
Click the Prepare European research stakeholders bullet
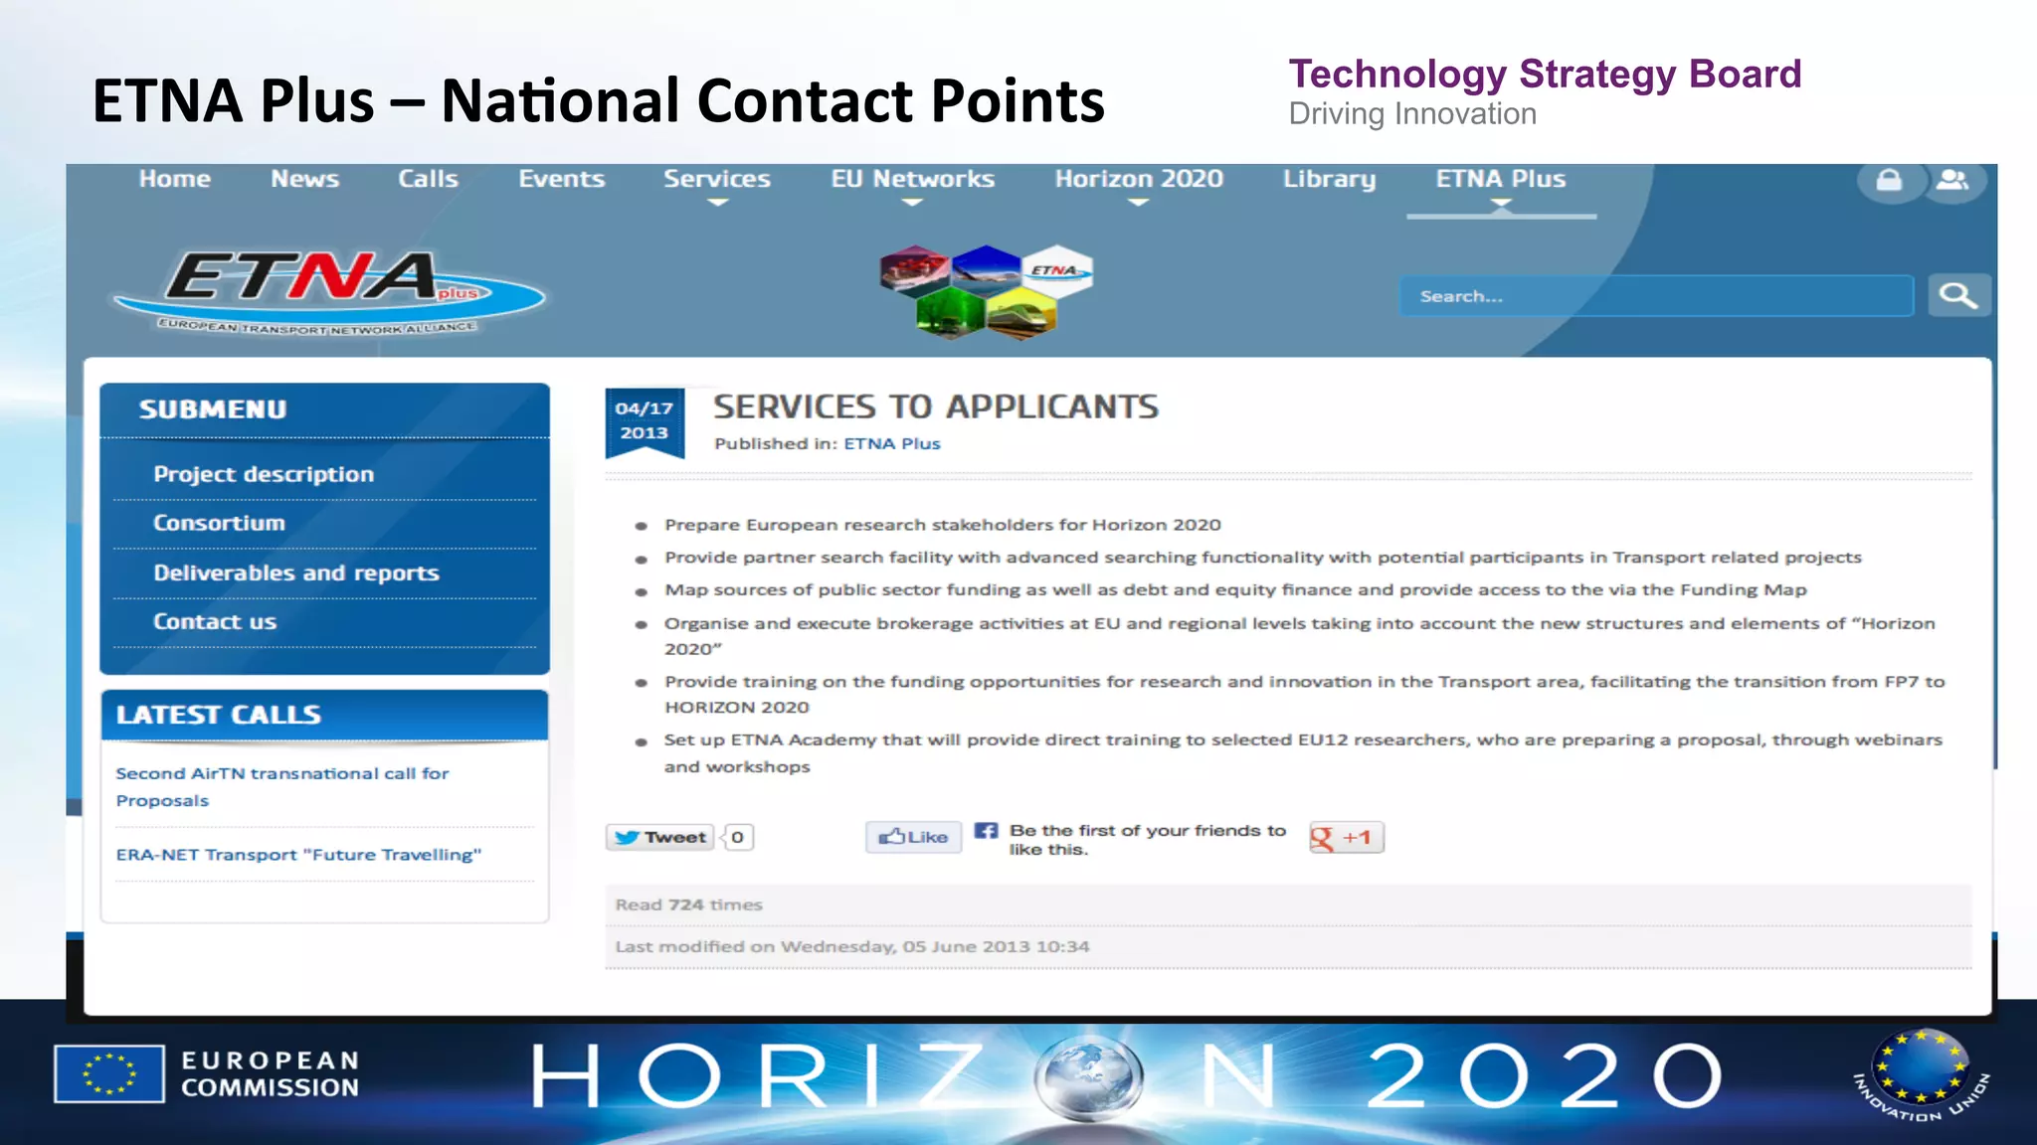943,525
